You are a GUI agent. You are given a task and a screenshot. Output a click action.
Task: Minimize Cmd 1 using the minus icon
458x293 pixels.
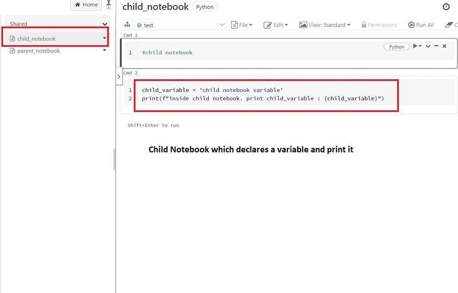tap(437, 46)
